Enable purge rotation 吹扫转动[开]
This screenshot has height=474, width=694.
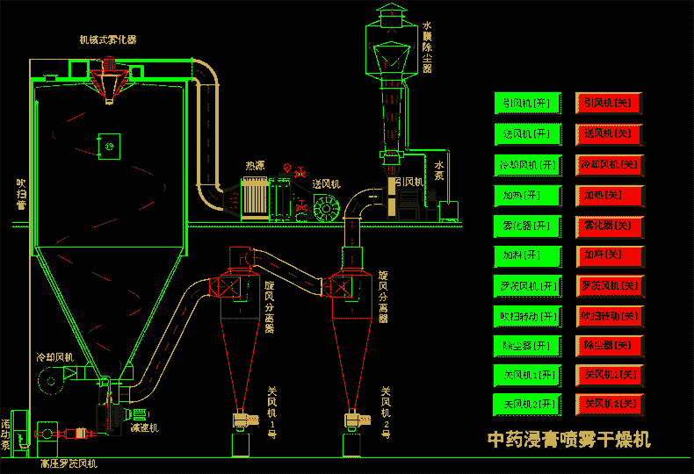point(527,316)
